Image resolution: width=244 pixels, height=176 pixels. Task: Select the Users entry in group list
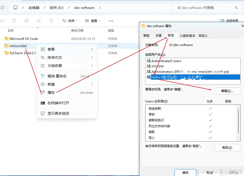pyautogui.click(x=193, y=77)
